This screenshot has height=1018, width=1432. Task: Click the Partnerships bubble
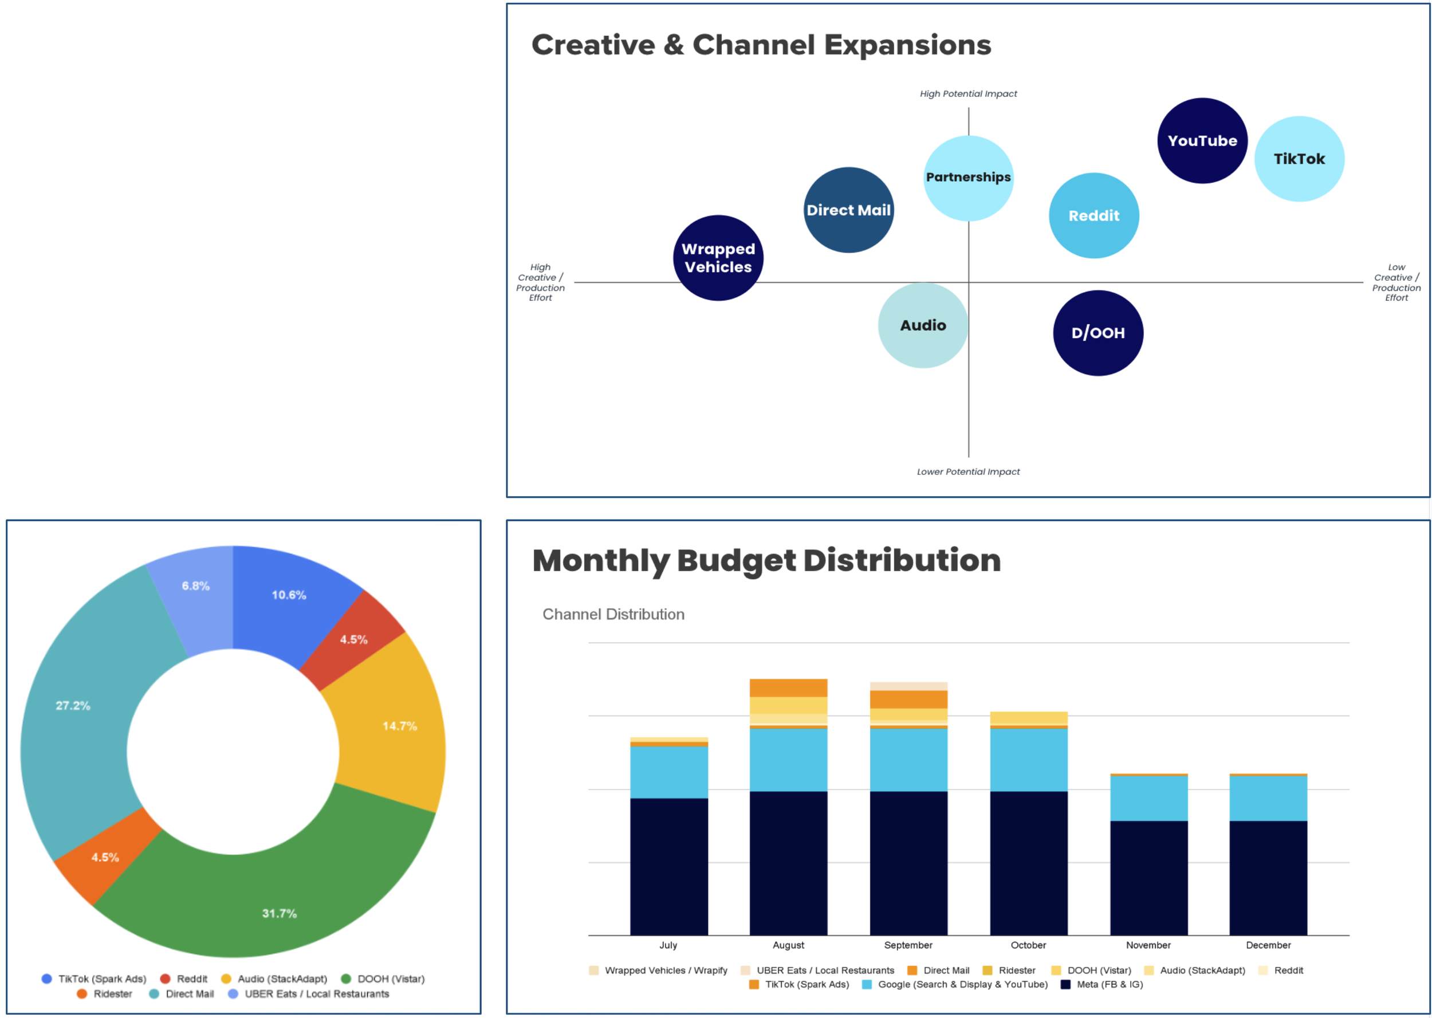(967, 178)
